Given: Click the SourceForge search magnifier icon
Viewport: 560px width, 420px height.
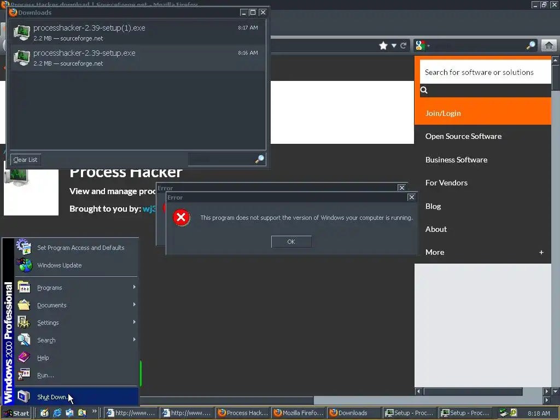Looking at the screenshot, I should [x=424, y=90].
